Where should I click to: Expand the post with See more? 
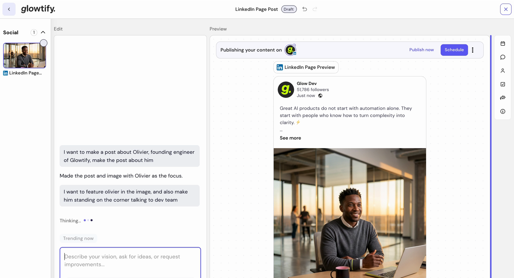pyautogui.click(x=290, y=138)
